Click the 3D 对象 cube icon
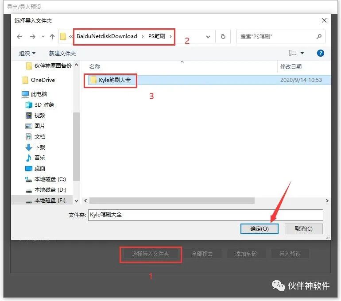 (29, 105)
